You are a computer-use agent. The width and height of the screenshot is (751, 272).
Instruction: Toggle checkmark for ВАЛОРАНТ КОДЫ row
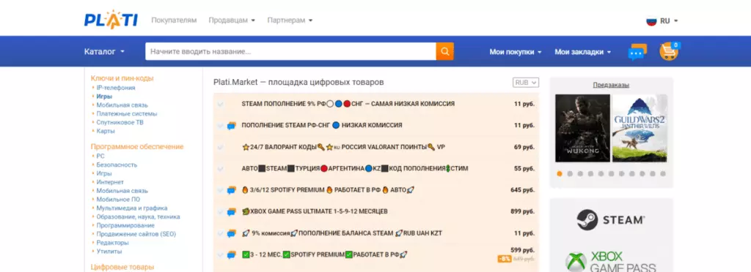coord(220,147)
